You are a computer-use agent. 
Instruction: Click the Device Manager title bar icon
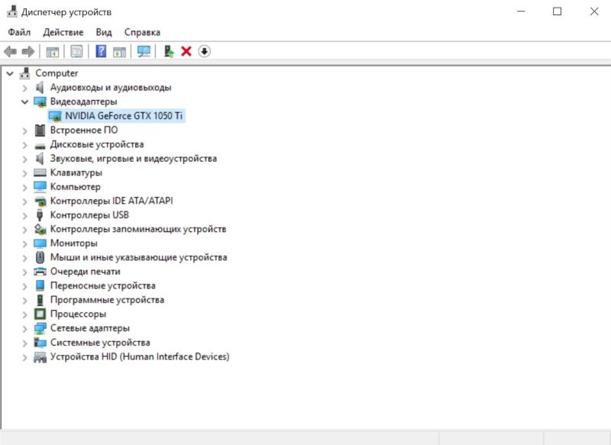pyautogui.click(x=12, y=11)
